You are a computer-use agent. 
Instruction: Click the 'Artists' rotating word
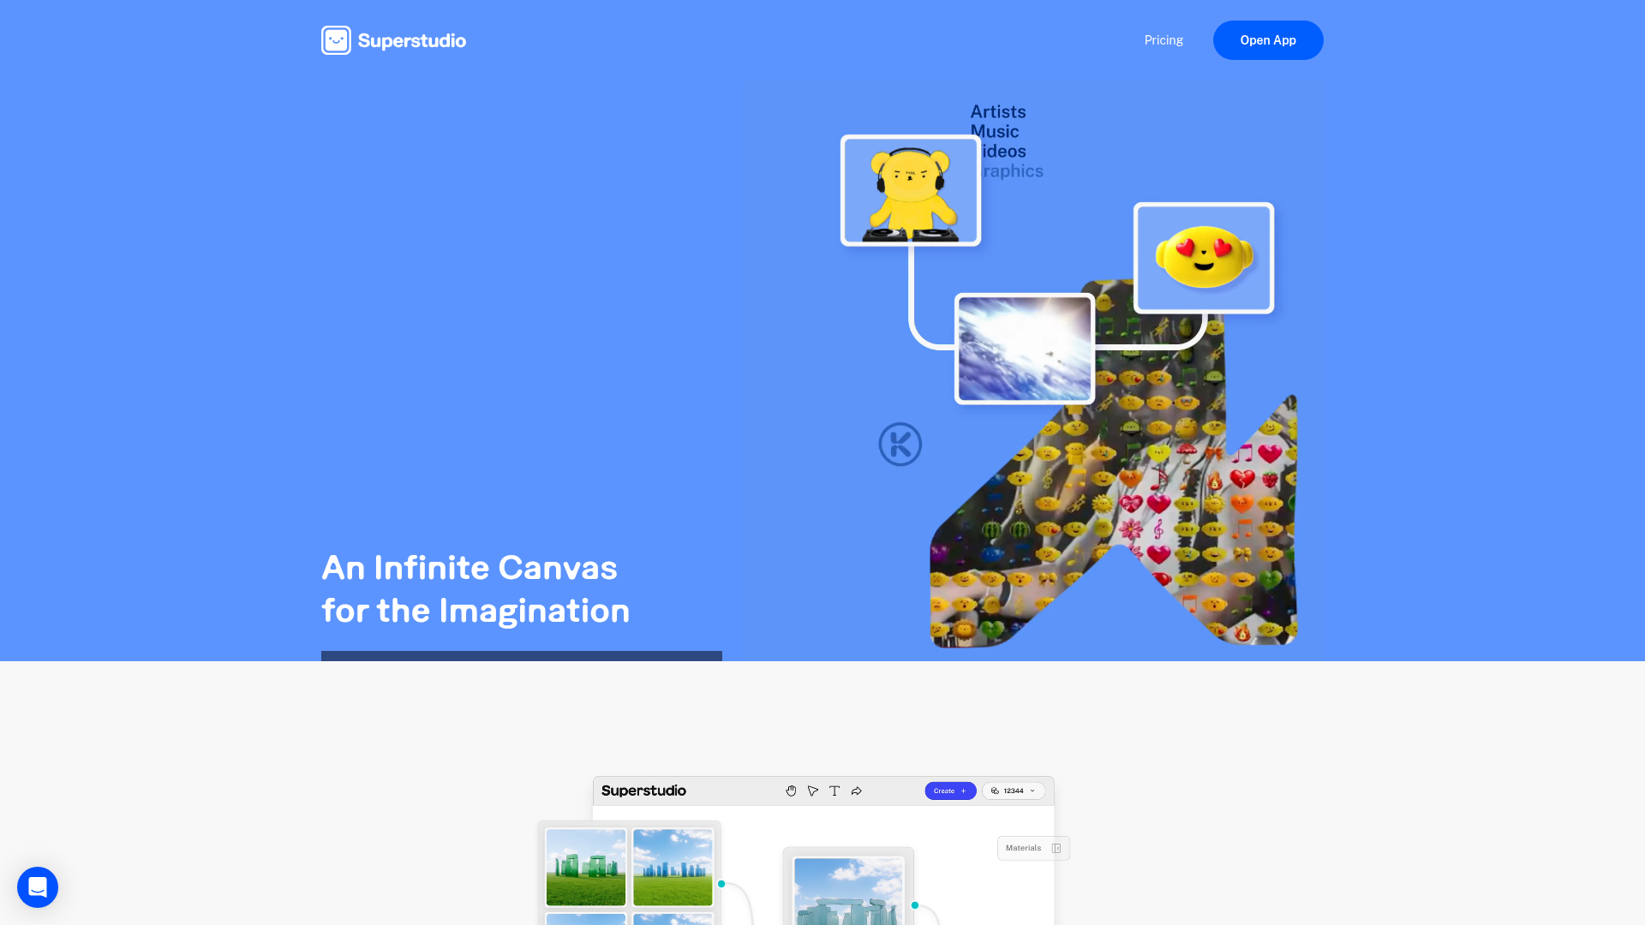point(998,112)
